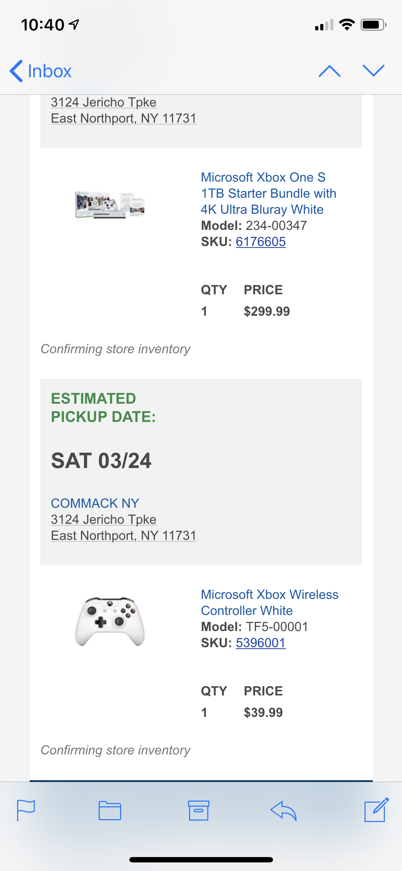The width and height of the screenshot is (402, 871).
Task: Tap the reply arrow icon
Action: tap(283, 810)
